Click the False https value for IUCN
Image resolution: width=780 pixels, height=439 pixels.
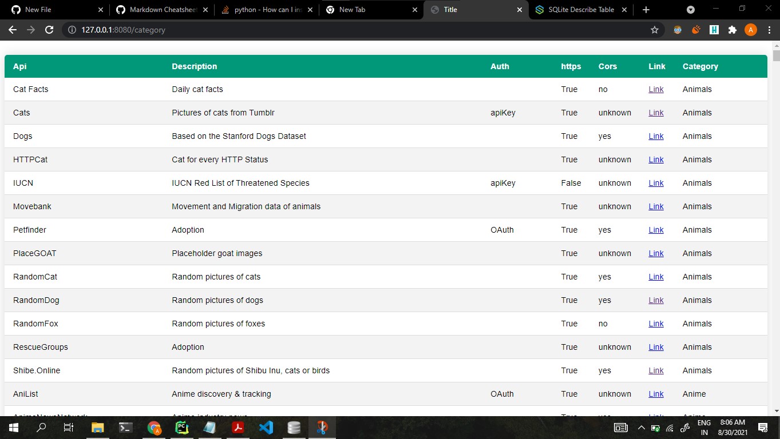(x=571, y=183)
